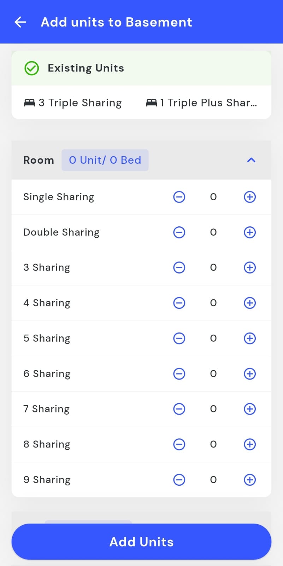Tap the plus icon for 3 Sharing

(250, 268)
